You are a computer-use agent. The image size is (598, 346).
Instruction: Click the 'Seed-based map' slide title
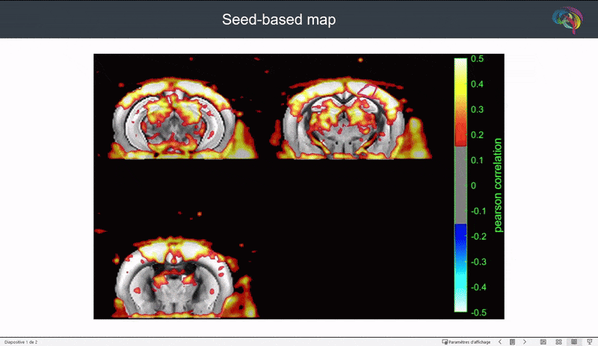click(x=279, y=19)
